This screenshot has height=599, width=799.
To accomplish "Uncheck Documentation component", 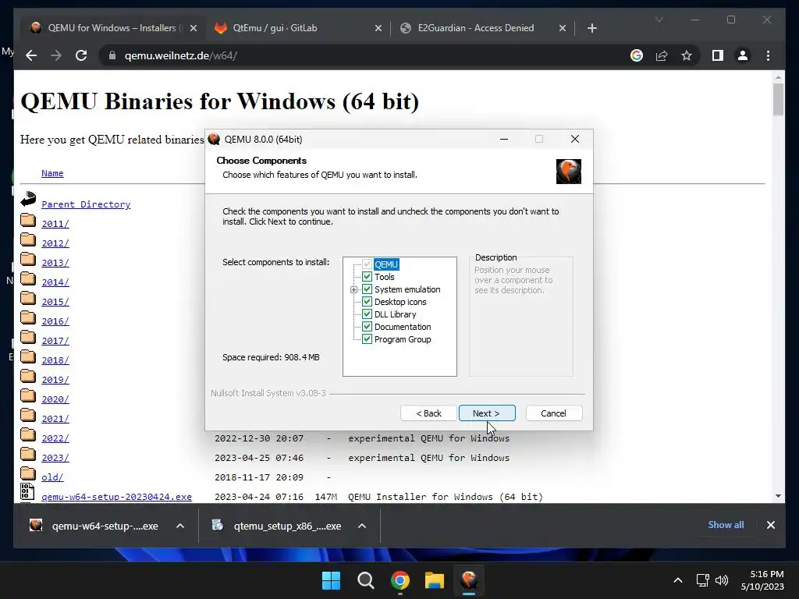I will pos(367,327).
